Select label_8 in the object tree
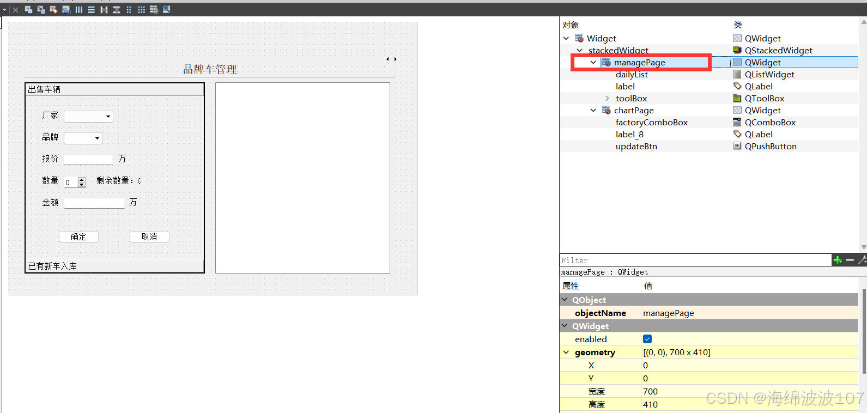The height and width of the screenshot is (413, 867). [x=629, y=134]
